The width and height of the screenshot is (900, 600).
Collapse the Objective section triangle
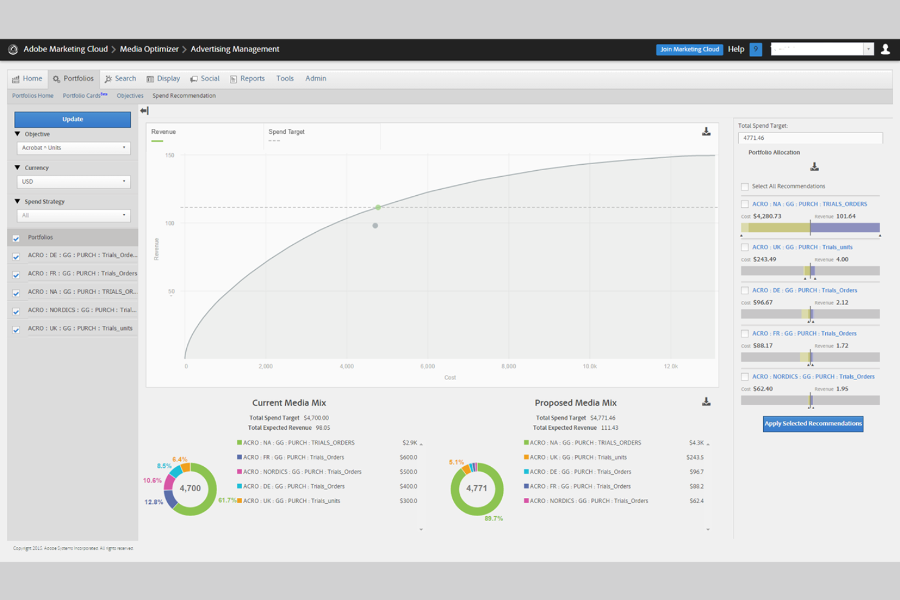point(17,134)
